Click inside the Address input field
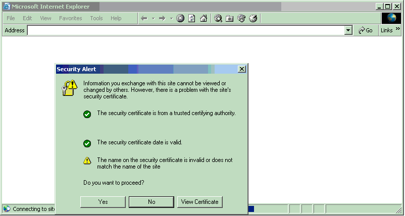 coord(186,30)
